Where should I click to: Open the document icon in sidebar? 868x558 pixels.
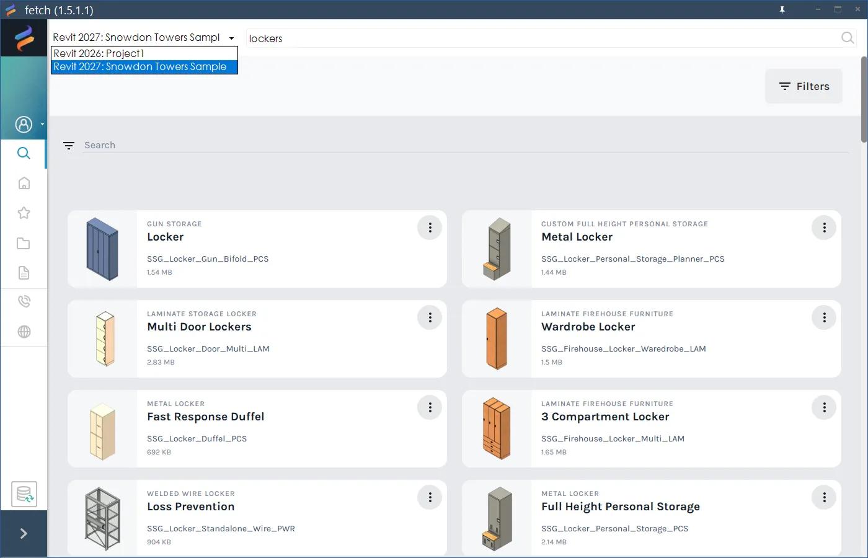coord(24,273)
